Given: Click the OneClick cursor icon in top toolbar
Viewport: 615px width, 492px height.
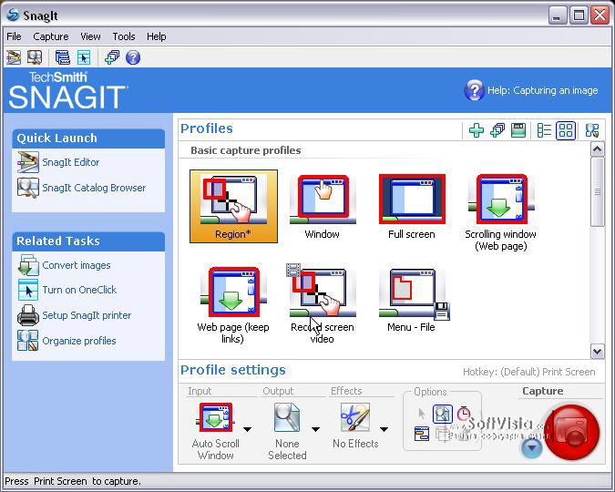Looking at the screenshot, I should click(x=84, y=57).
